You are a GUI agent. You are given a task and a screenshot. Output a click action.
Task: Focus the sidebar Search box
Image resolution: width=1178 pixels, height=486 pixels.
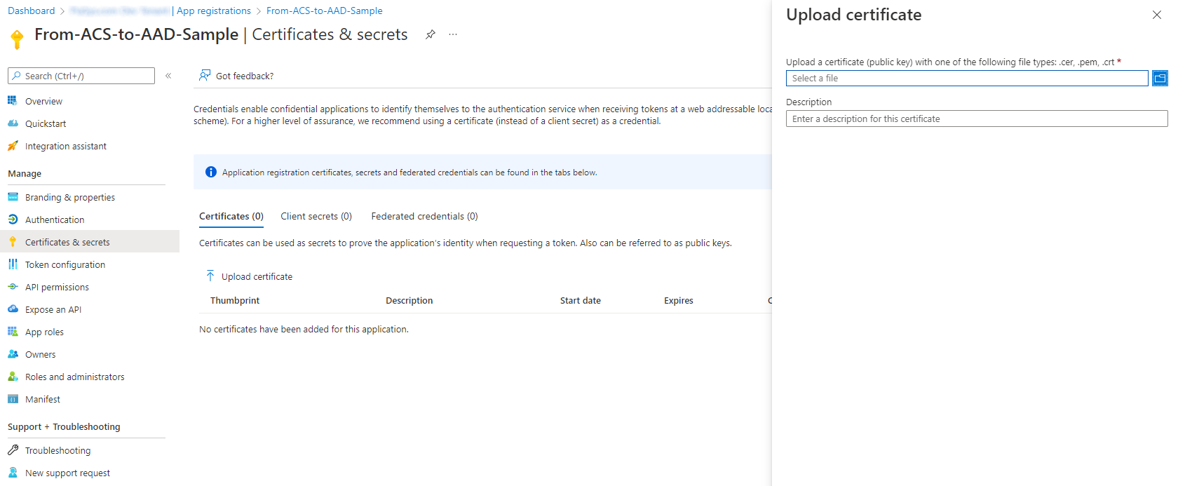(81, 76)
